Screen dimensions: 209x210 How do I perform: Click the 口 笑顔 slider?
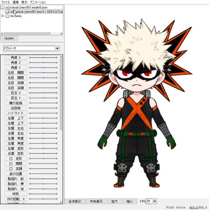click(x=43, y=169)
